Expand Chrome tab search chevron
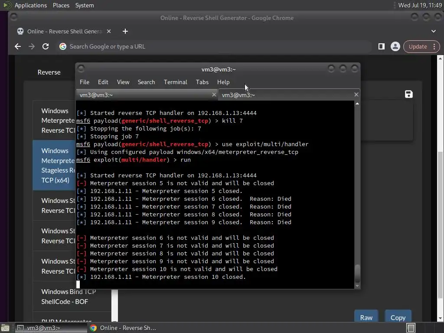Screen dimensions: 444x333 click(434, 31)
